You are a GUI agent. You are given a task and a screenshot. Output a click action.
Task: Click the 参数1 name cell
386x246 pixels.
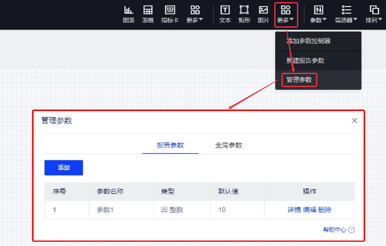click(x=105, y=210)
